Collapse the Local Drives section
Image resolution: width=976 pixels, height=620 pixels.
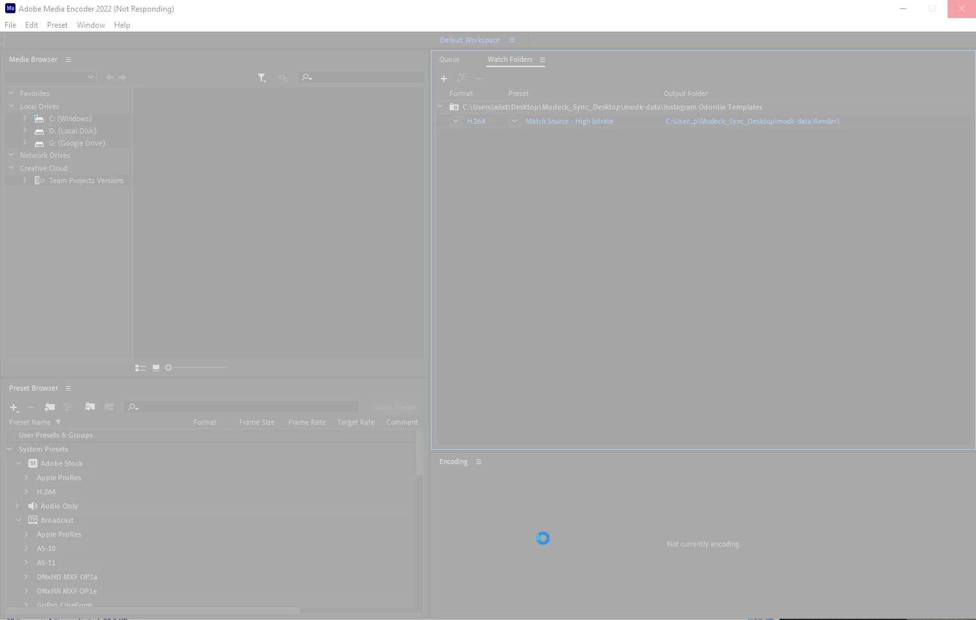12,106
